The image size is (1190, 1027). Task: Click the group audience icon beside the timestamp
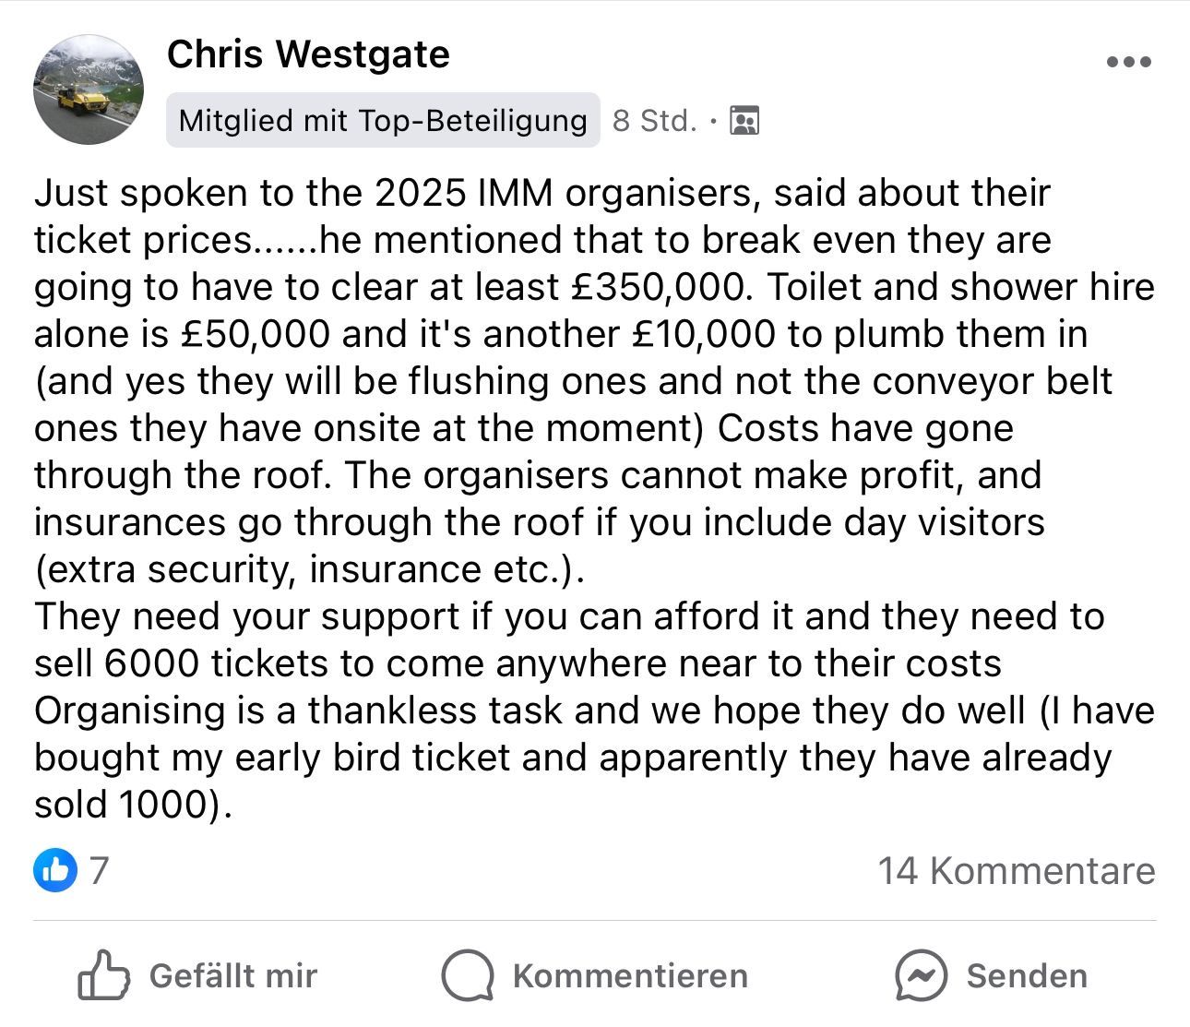[x=744, y=121]
